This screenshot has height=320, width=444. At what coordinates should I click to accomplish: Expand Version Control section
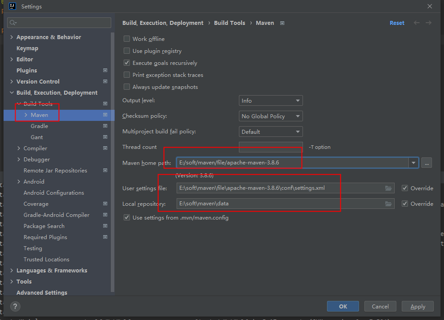[x=12, y=81]
